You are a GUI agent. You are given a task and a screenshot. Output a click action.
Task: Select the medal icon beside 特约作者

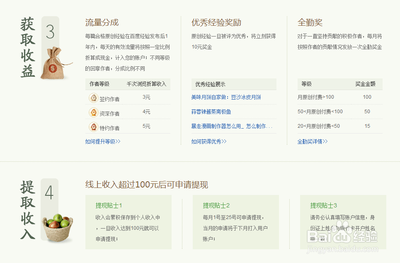pos(94,126)
